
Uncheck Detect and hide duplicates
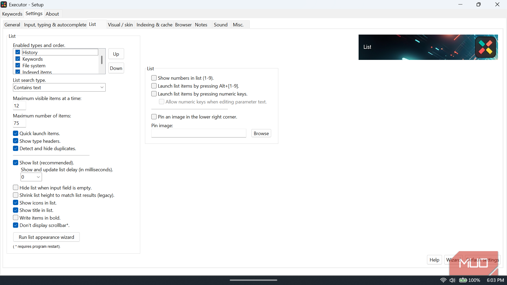[16, 149]
